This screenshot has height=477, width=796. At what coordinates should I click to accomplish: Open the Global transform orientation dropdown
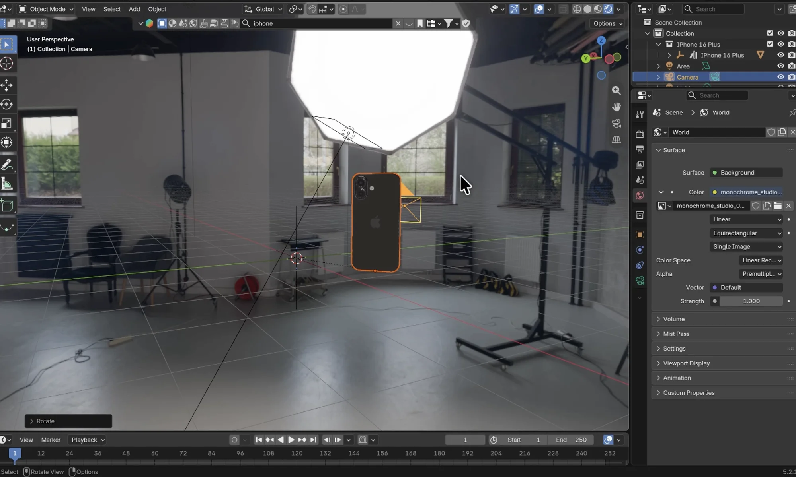263,9
